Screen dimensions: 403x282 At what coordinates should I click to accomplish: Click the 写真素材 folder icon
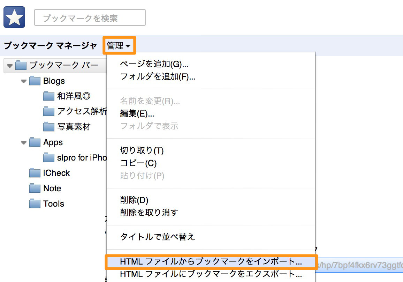49,127
